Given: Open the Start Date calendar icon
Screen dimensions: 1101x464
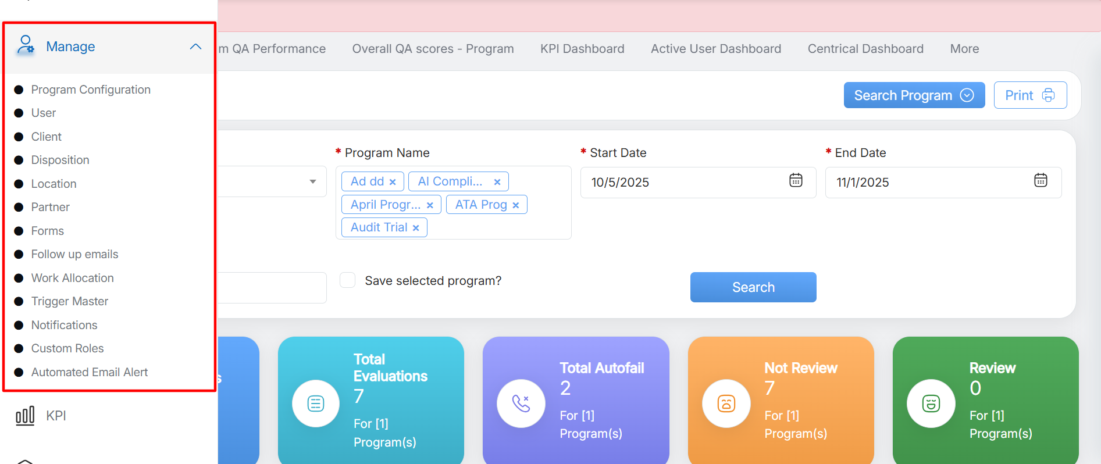Looking at the screenshot, I should [796, 181].
